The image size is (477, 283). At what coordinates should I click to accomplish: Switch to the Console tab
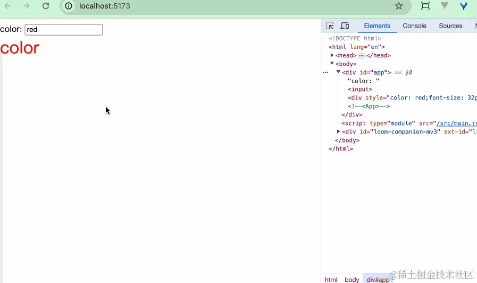414,26
